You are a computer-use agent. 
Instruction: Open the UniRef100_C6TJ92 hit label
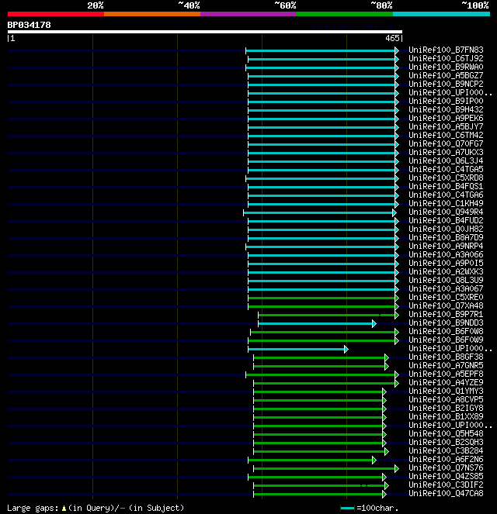(446, 58)
